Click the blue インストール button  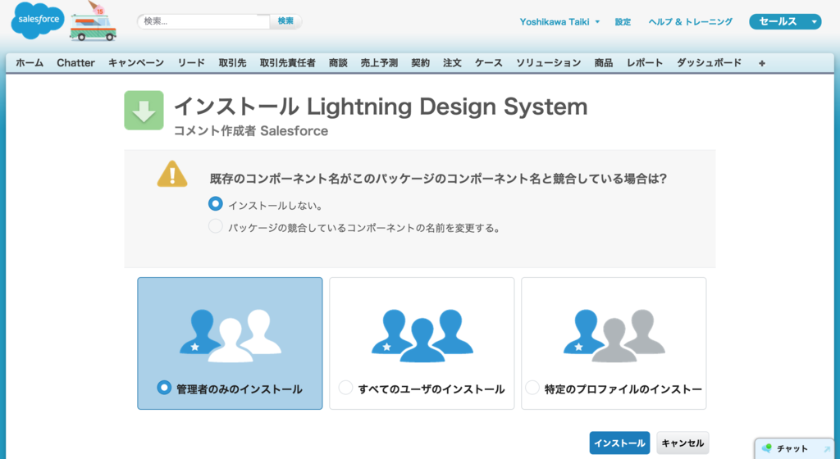pyautogui.click(x=620, y=443)
